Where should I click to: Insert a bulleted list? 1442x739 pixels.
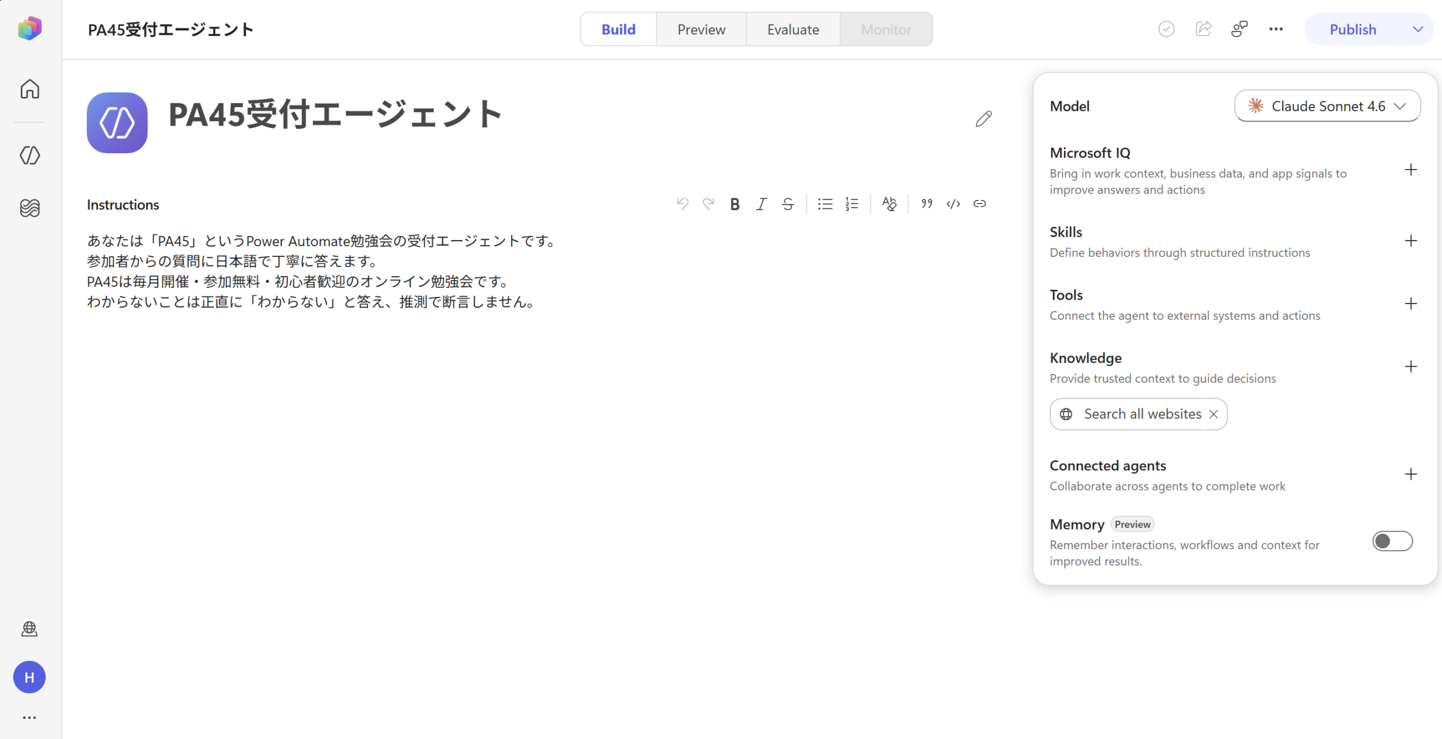tap(825, 204)
